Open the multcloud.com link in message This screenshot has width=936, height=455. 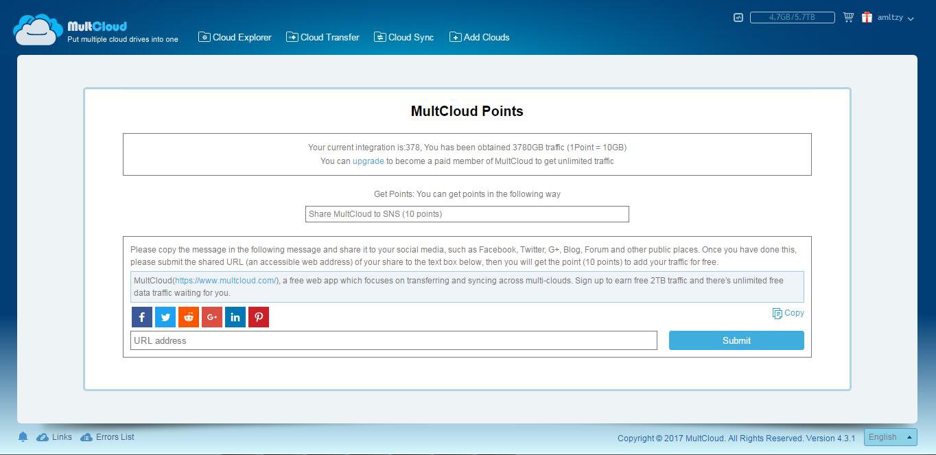pos(226,281)
